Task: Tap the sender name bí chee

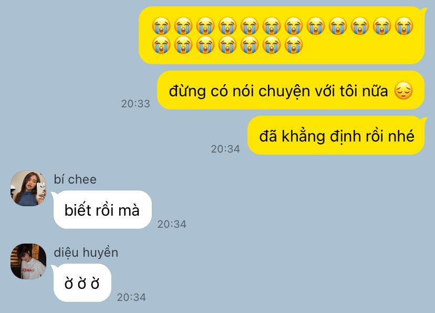Action: pyautogui.click(x=75, y=179)
